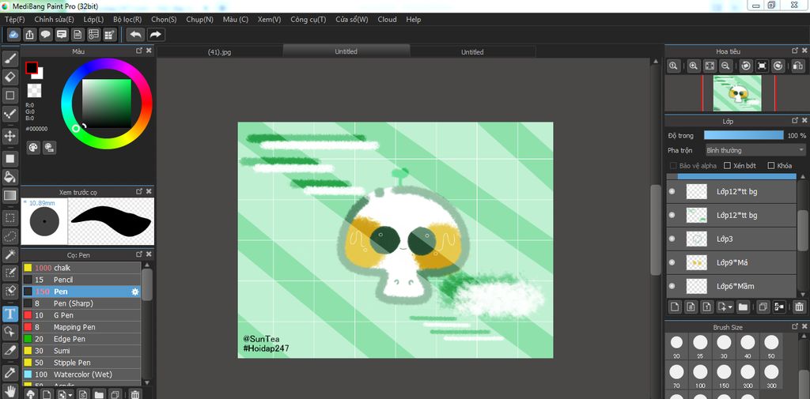The height and width of the screenshot is (399, 810).
Task: Select the G Pen brush
Action: pyautogui.click(x=81, y=315)
